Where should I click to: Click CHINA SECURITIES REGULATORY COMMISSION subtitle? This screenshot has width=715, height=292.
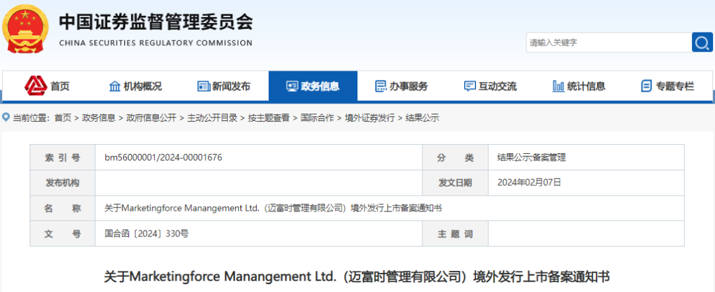click(156, 43)
